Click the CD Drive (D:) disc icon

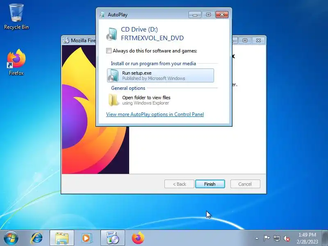[x=112, y=34]
